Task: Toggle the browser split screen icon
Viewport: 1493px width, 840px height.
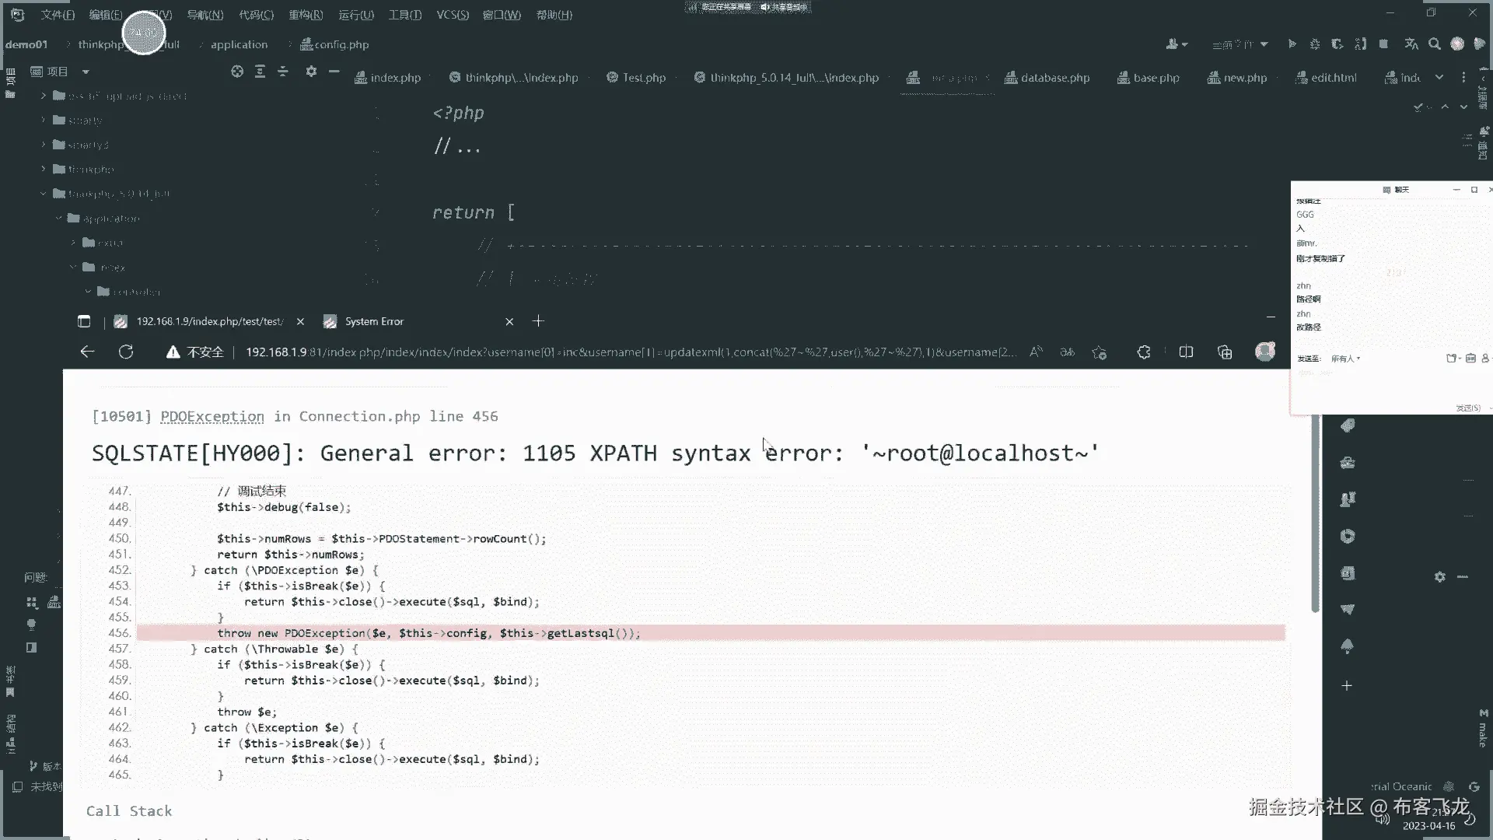Action: pyautogui.click(x=1186, y=352)
